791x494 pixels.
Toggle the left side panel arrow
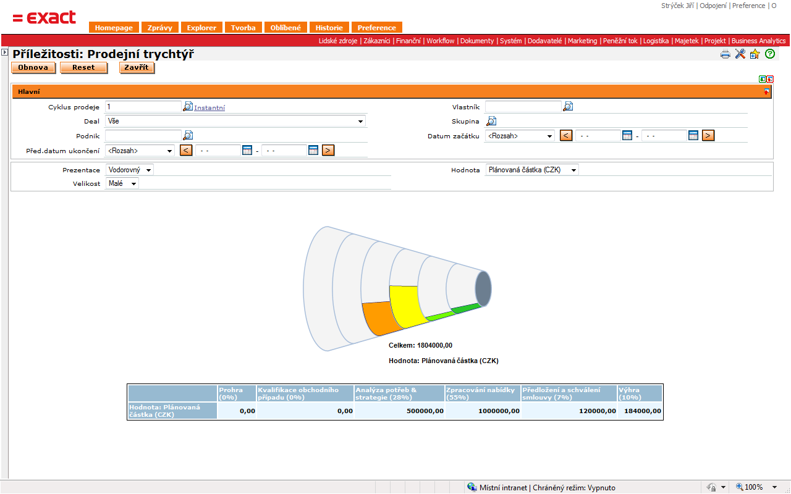[x=4, y=52]
